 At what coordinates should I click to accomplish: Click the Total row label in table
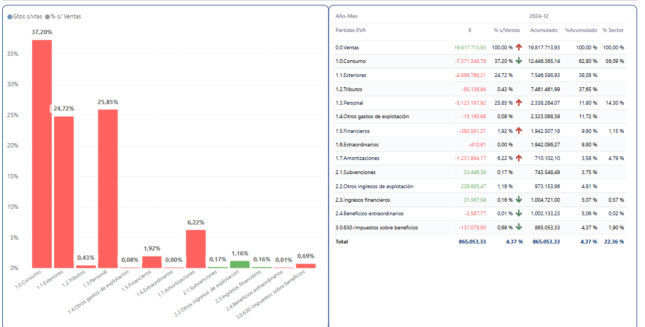click(x=342, y=241)
